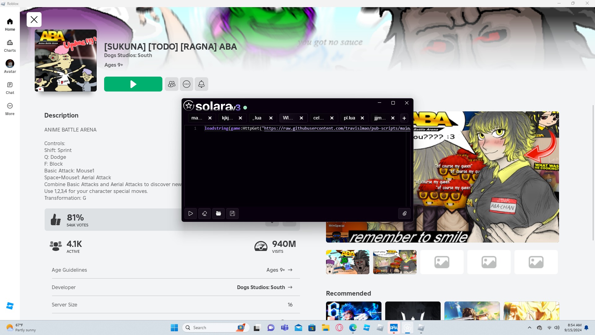Viewport: 595px width, 335px height.
Task: Click the thumbs up like icon
Action: click(56, 220)
